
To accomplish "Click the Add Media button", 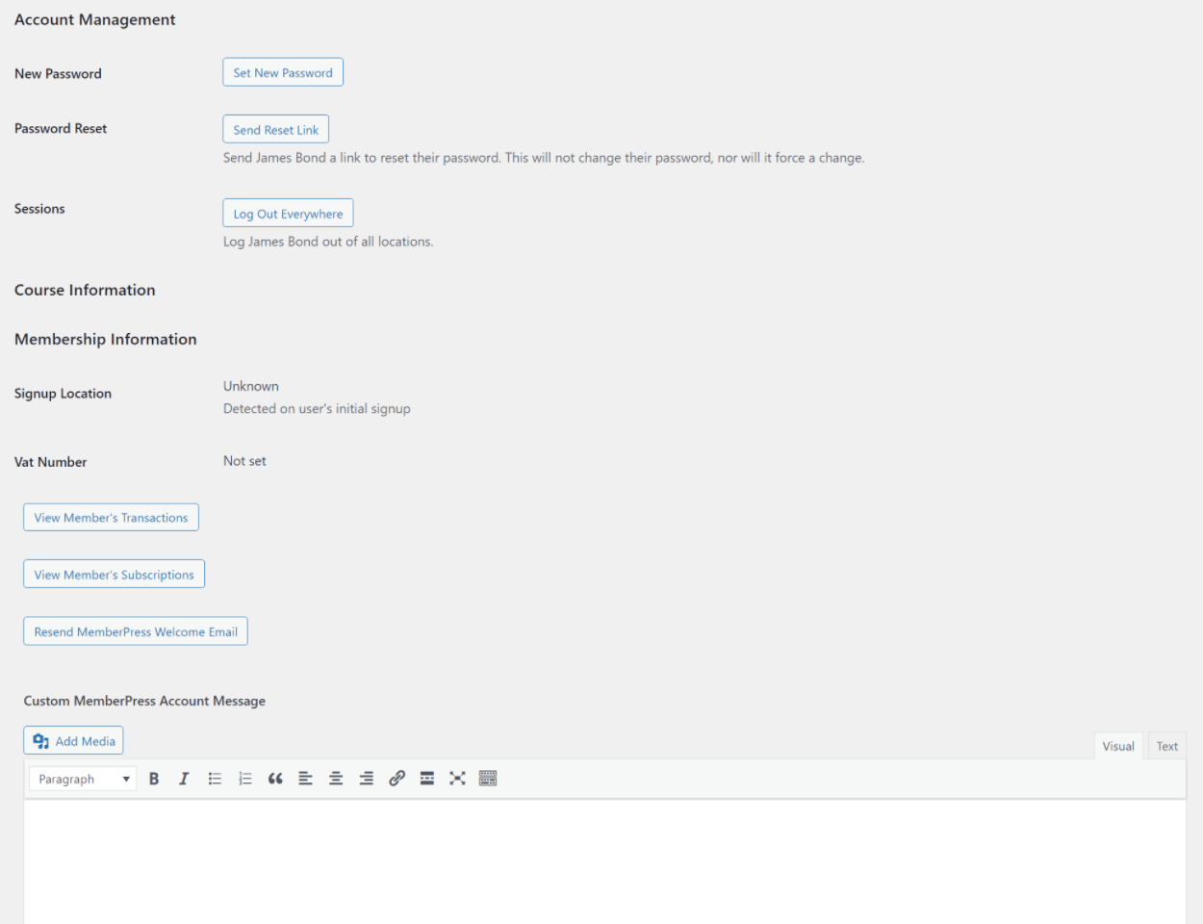I will 73,740.
